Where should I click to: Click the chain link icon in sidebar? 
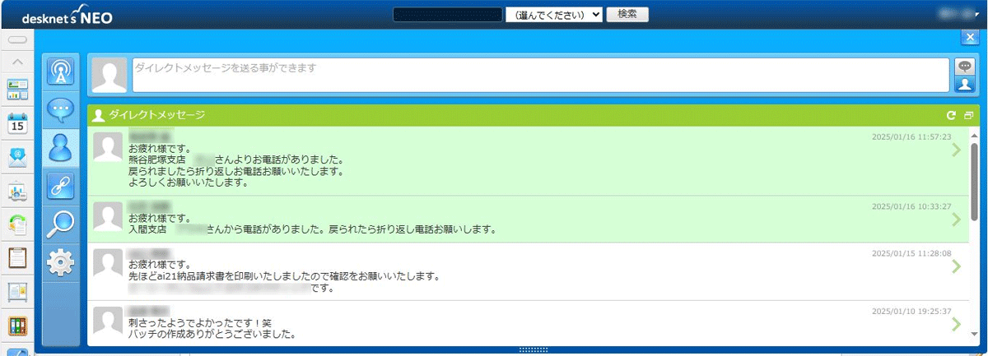pos(62,186)
